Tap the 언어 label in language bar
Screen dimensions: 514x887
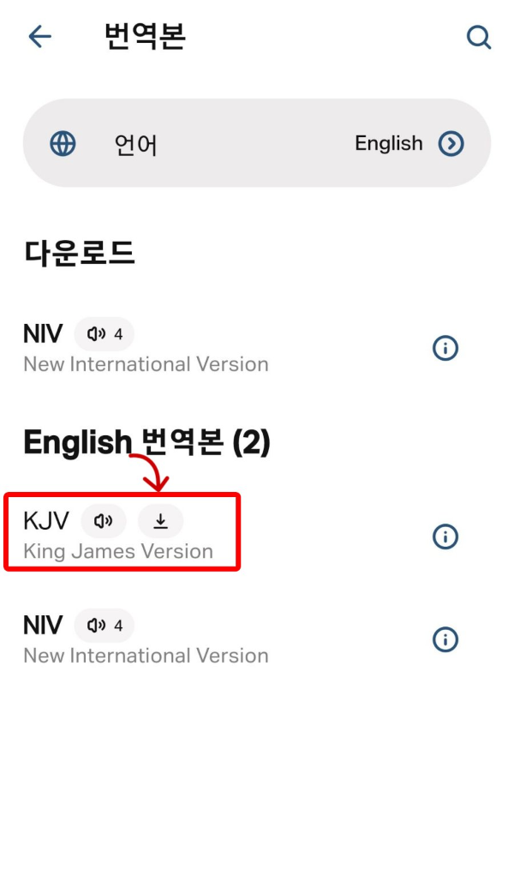coord(134,143)
